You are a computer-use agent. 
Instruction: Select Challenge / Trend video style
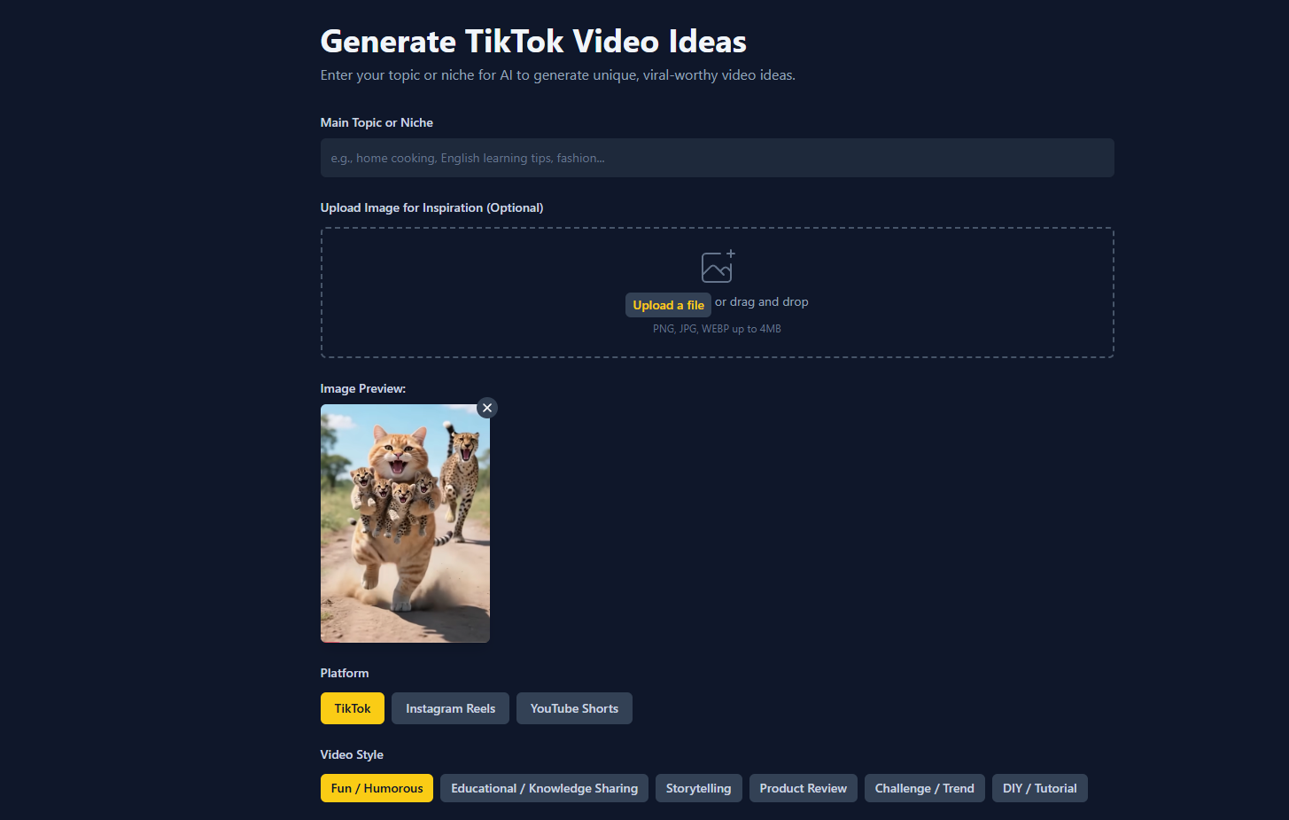pyautogui.click(x=924, y=788)
